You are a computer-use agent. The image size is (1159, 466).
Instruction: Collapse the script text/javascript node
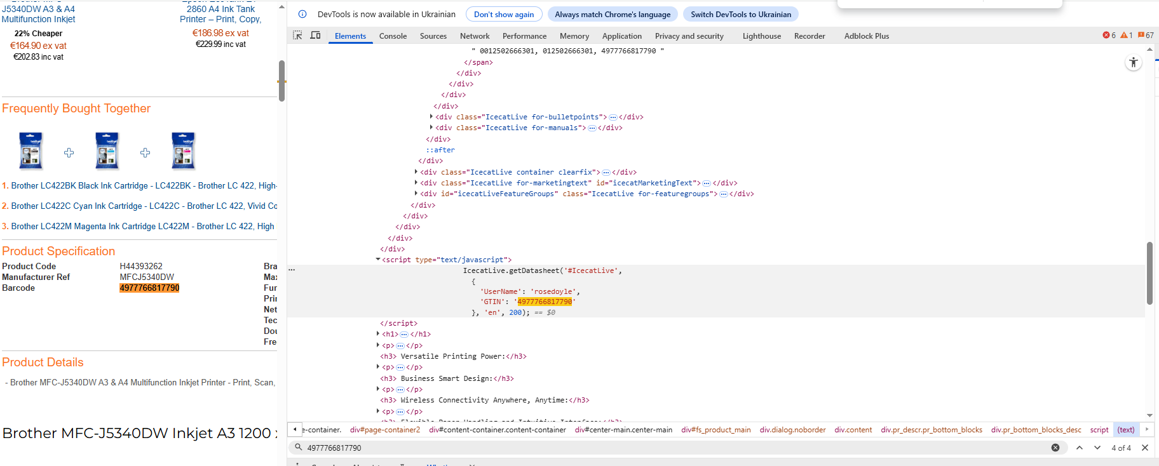pyautogui.click(x=378, y=260)
